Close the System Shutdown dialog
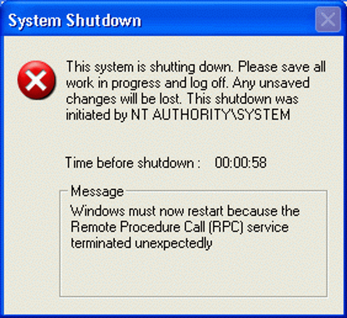 coord(328,19)
